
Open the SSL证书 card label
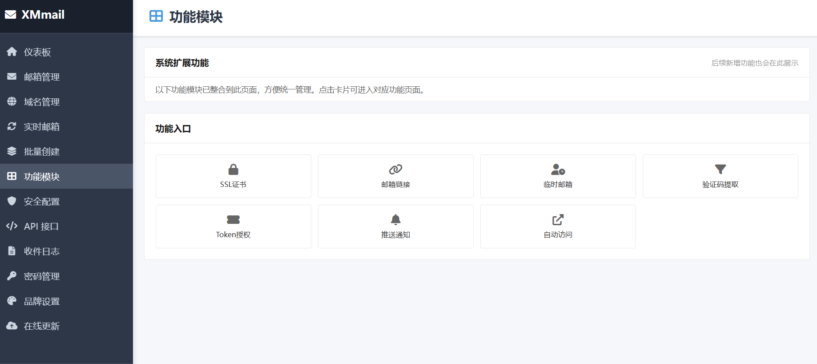233,184
